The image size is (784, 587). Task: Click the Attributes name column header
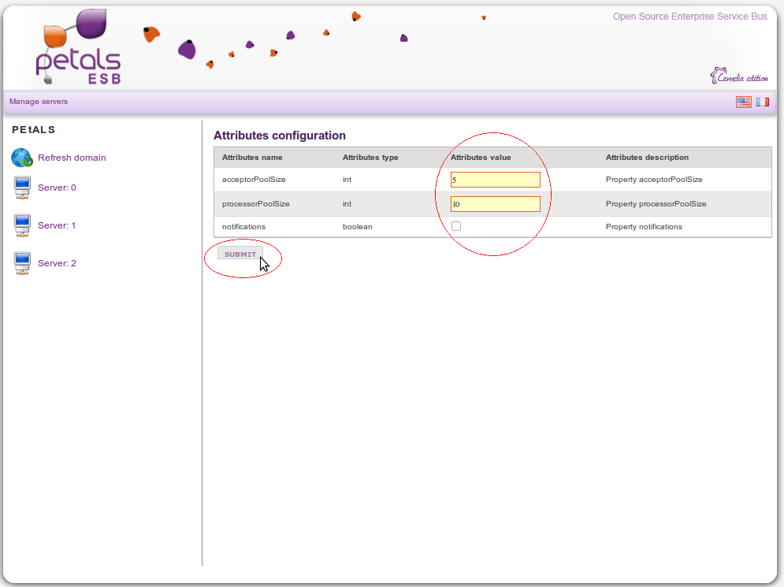coord(252,158)
